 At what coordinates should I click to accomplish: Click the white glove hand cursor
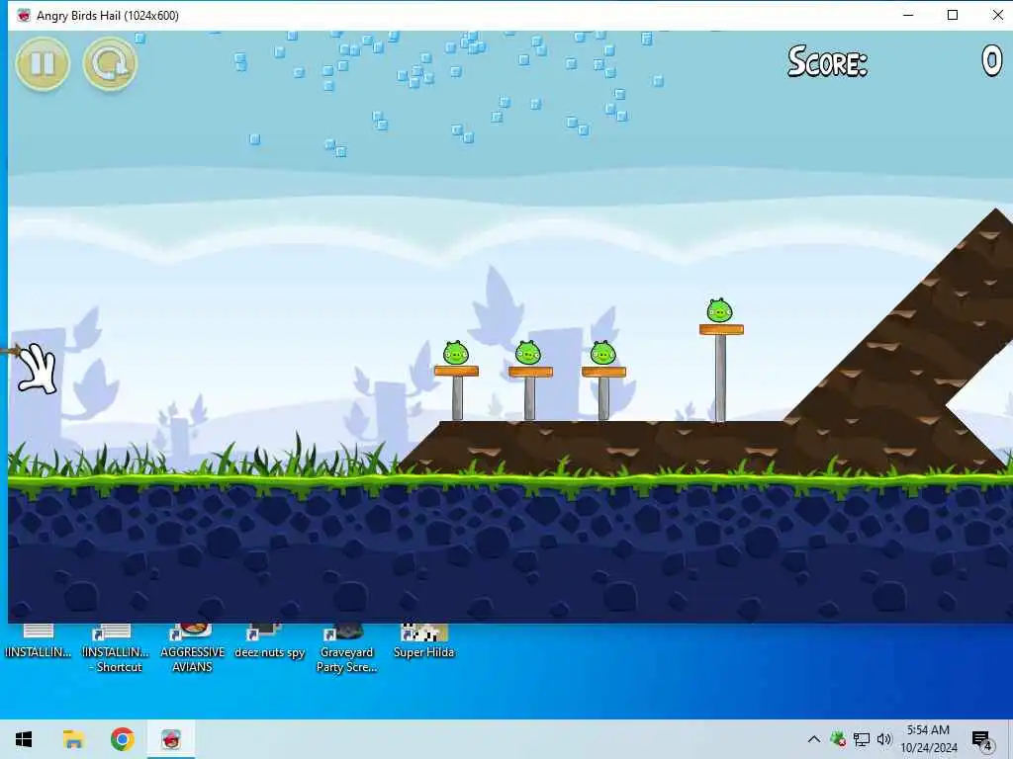[x=38, y=369]
